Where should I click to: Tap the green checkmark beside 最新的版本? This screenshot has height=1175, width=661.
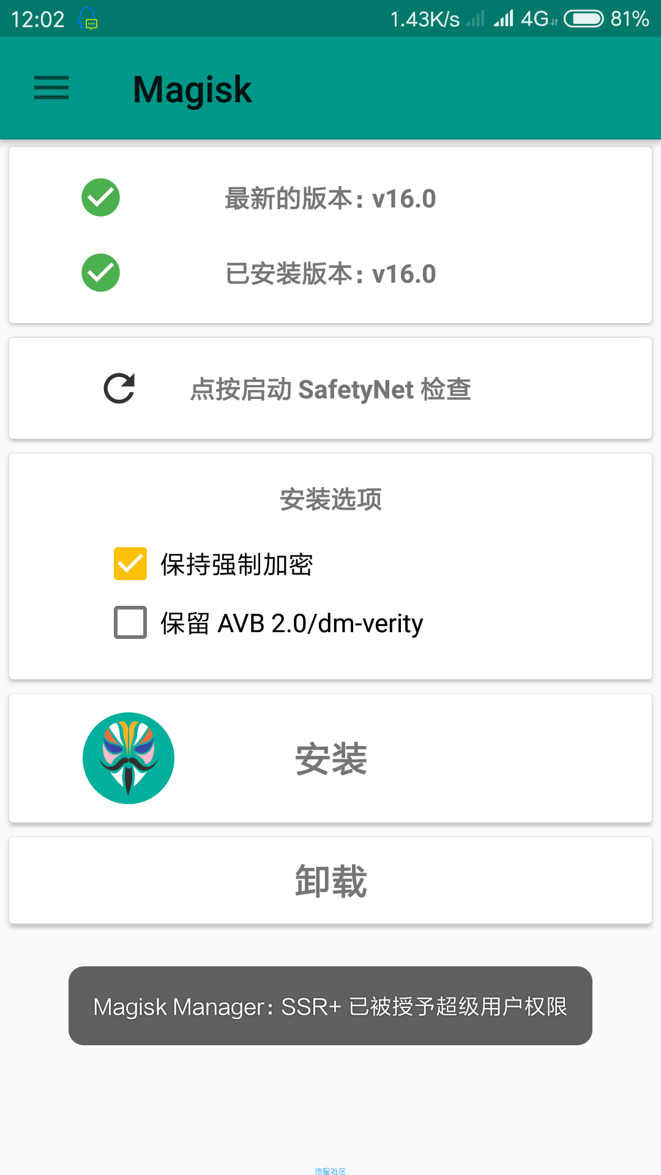[100, 198]
